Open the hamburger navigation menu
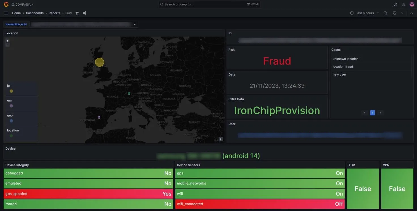The image size is (417, 211). (x=6, y=13)
